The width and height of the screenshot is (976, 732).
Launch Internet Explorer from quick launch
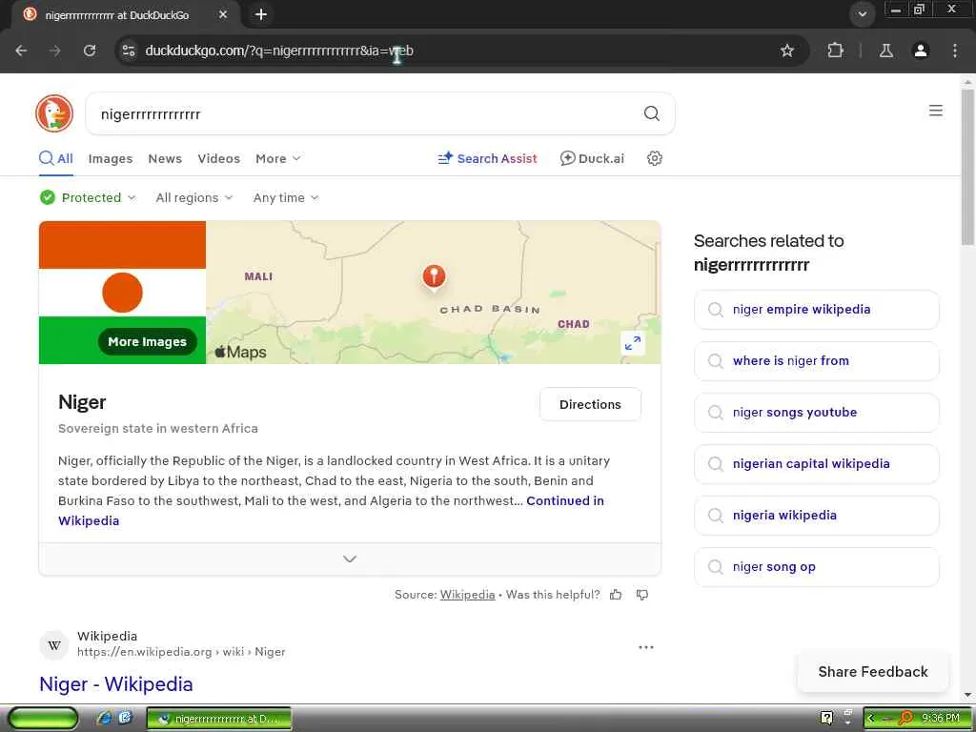click(104, 718)
